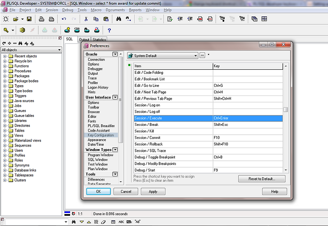Open the All objects filter dropdown
The width and height of the screenshot is (328, 226).
click(x=59, y=50)
